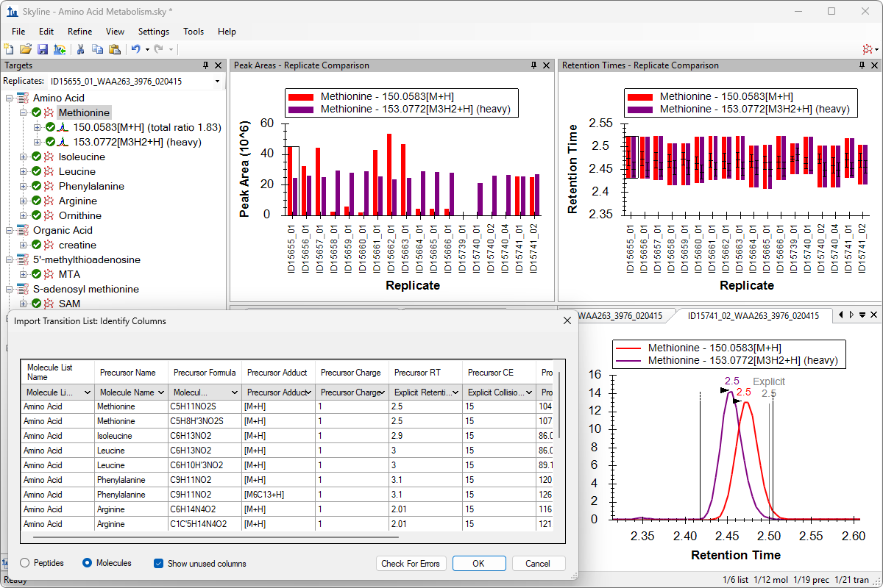The width and height of the screenshot is (883, 588).
Task: Open the Replicates dropdown
Action: pyautogui.click(x=217, y=81)
